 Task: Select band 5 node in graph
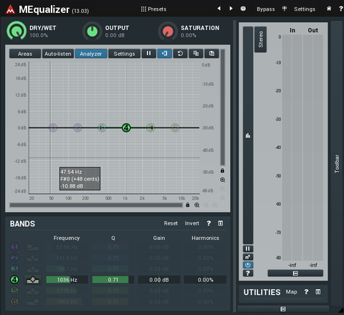coord(150,127)
